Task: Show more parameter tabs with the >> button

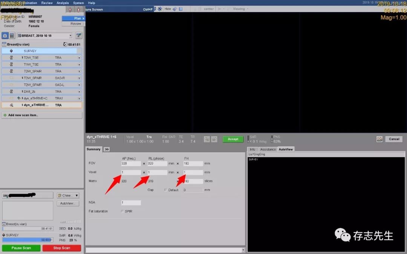Action: pyautogui.click(x=107, y=149)
